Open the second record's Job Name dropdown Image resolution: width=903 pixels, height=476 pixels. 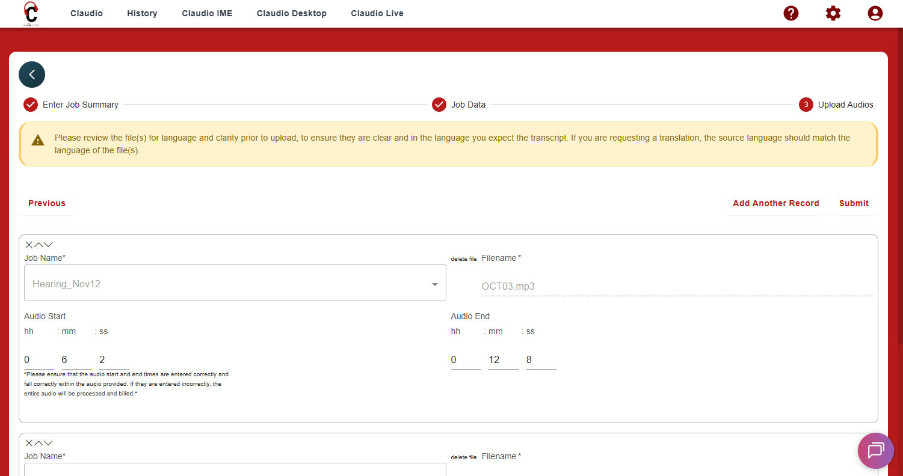(x=235, y=469)
